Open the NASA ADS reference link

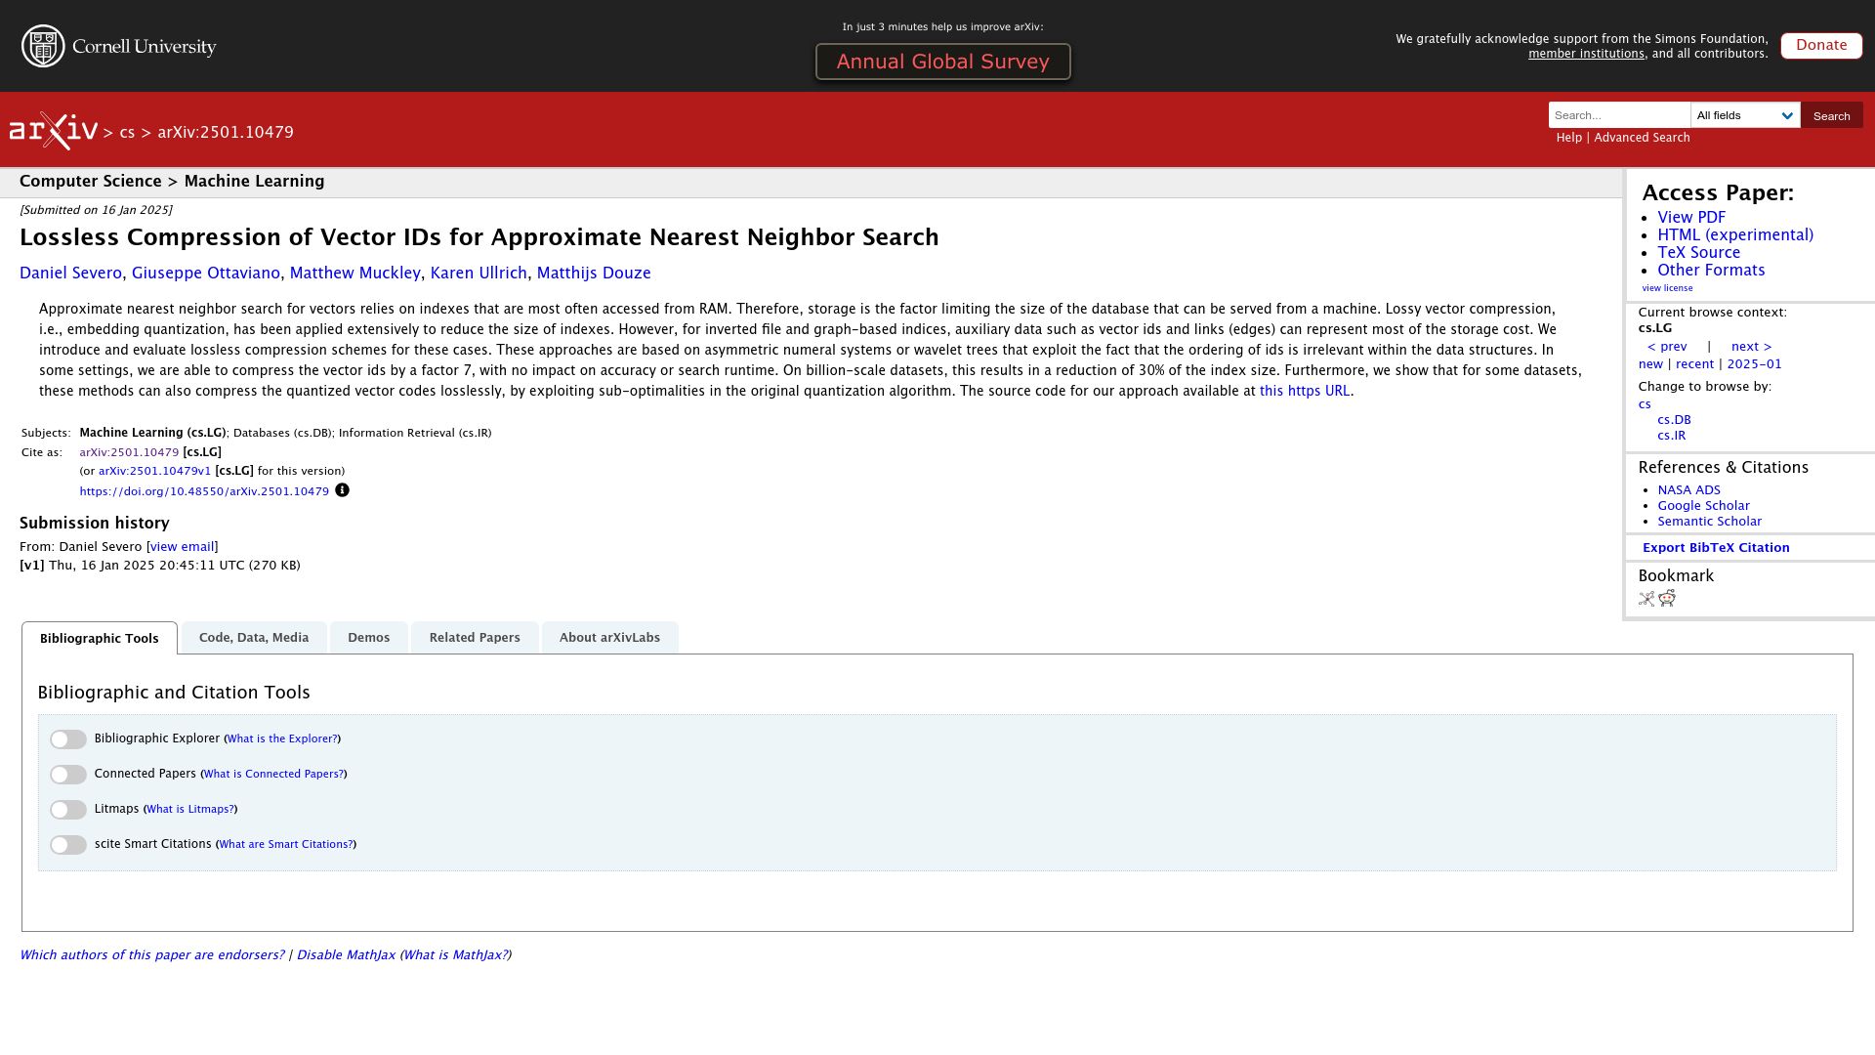(1688, 490)
